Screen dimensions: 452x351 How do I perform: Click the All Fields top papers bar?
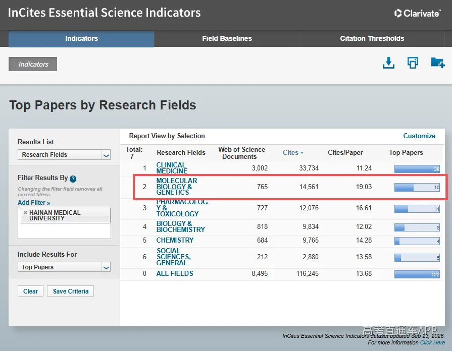(x=417, y=274)
